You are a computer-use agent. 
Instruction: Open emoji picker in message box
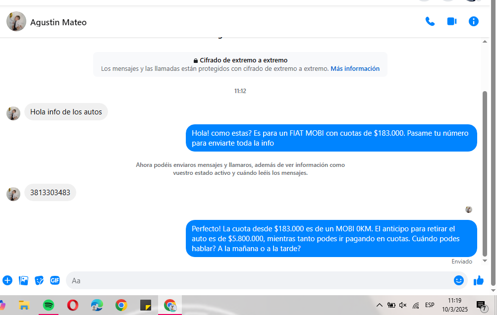tap(458, 280)
